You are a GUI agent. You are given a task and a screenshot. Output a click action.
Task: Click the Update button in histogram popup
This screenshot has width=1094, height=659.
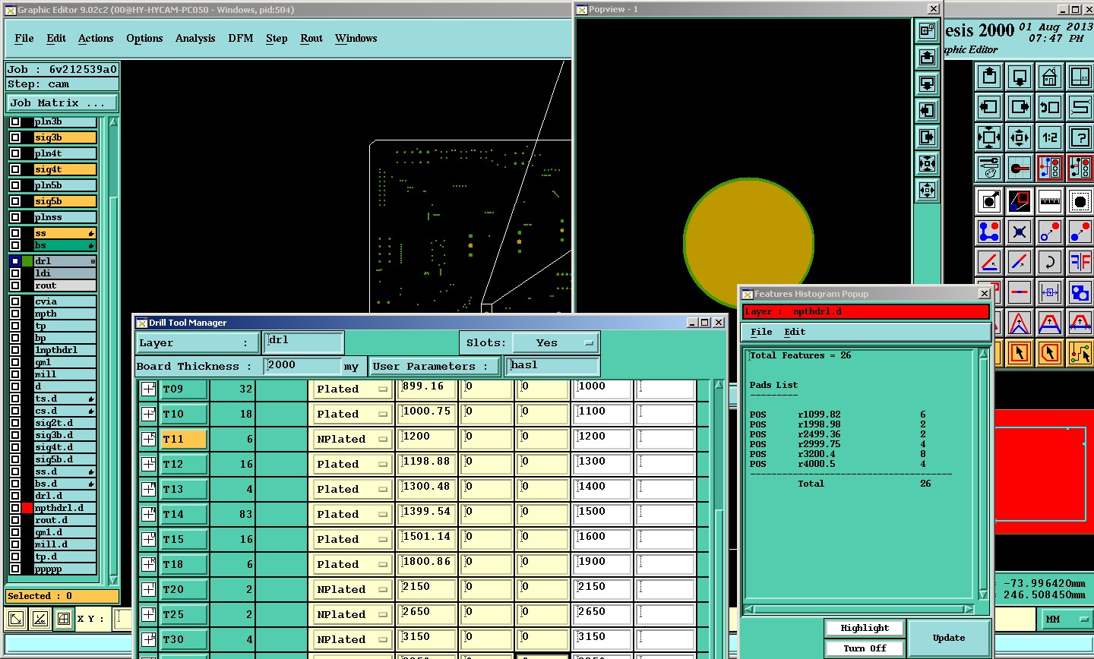[948, 638]
